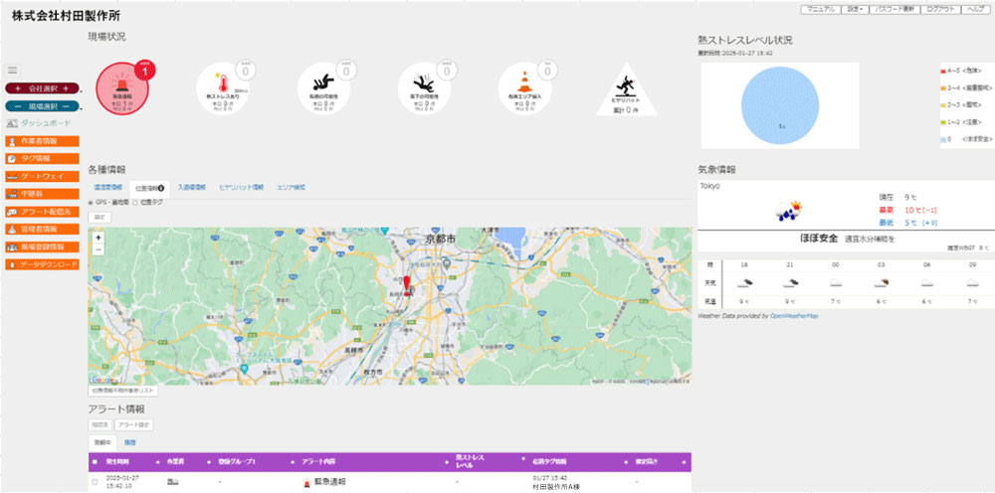The width and height of the screenshot is (995, 493).
Task: Click the Hiyari-Hatto warning triangle icon
Action: coord(626,89)
